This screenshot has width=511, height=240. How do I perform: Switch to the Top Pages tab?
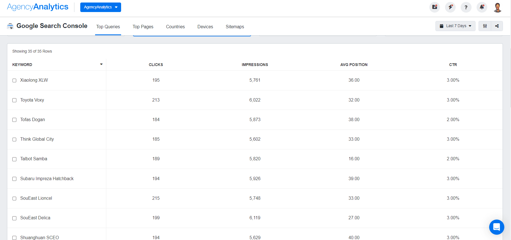[x=143, y=27]
